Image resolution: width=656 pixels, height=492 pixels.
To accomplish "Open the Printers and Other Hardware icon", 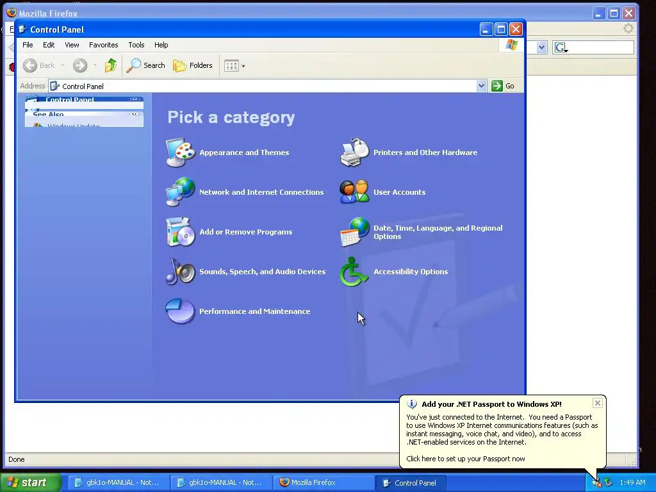I will click(x=355, y=152).
